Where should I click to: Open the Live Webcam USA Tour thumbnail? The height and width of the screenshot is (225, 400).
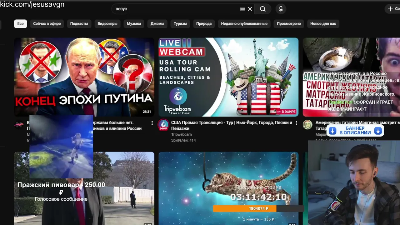(x=228, y=77)
